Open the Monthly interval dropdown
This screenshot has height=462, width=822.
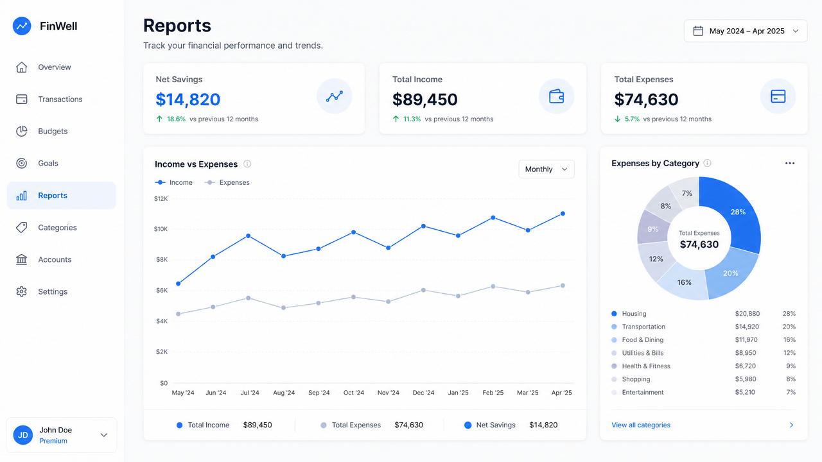point(547,169)
